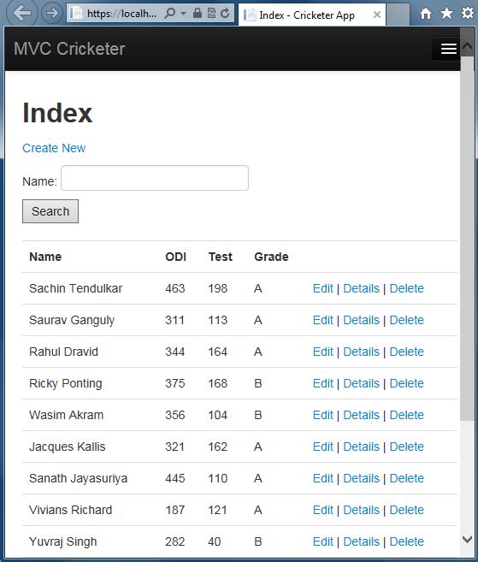Image resolution: width=478 pixels, height=562 pixels.
Task: Delete Rahul Dravid's record
Action: coord(407,352)
